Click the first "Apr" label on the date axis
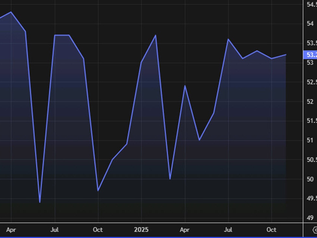Viewport: 317px width, 238px height. tap(11, 230)
